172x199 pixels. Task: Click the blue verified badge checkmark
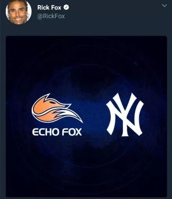pos(66,7)
